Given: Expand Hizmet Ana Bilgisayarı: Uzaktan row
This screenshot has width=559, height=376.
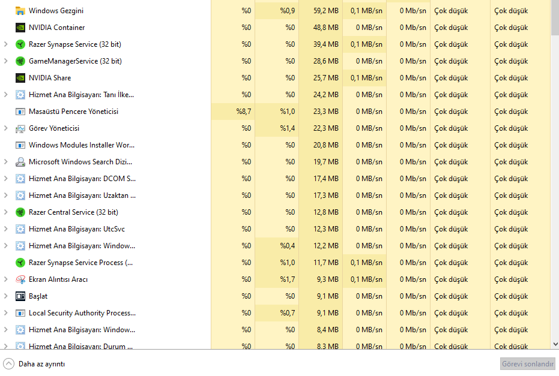Looking at the screenshot, I should pos(6,195).
